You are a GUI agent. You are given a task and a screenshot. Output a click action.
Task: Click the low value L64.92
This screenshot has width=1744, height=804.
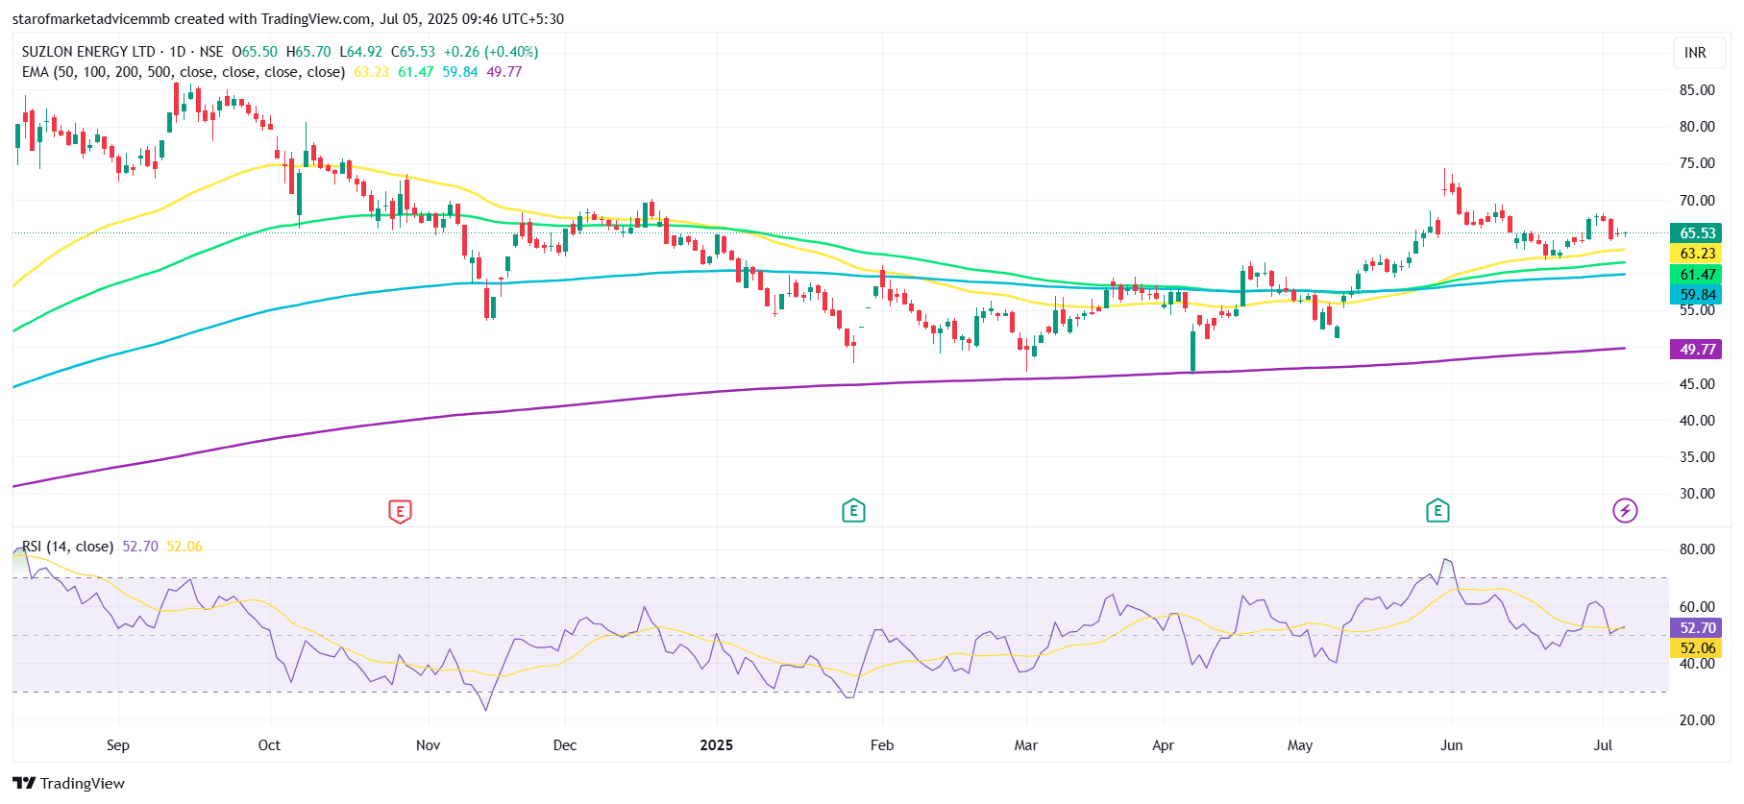(361, 52)
